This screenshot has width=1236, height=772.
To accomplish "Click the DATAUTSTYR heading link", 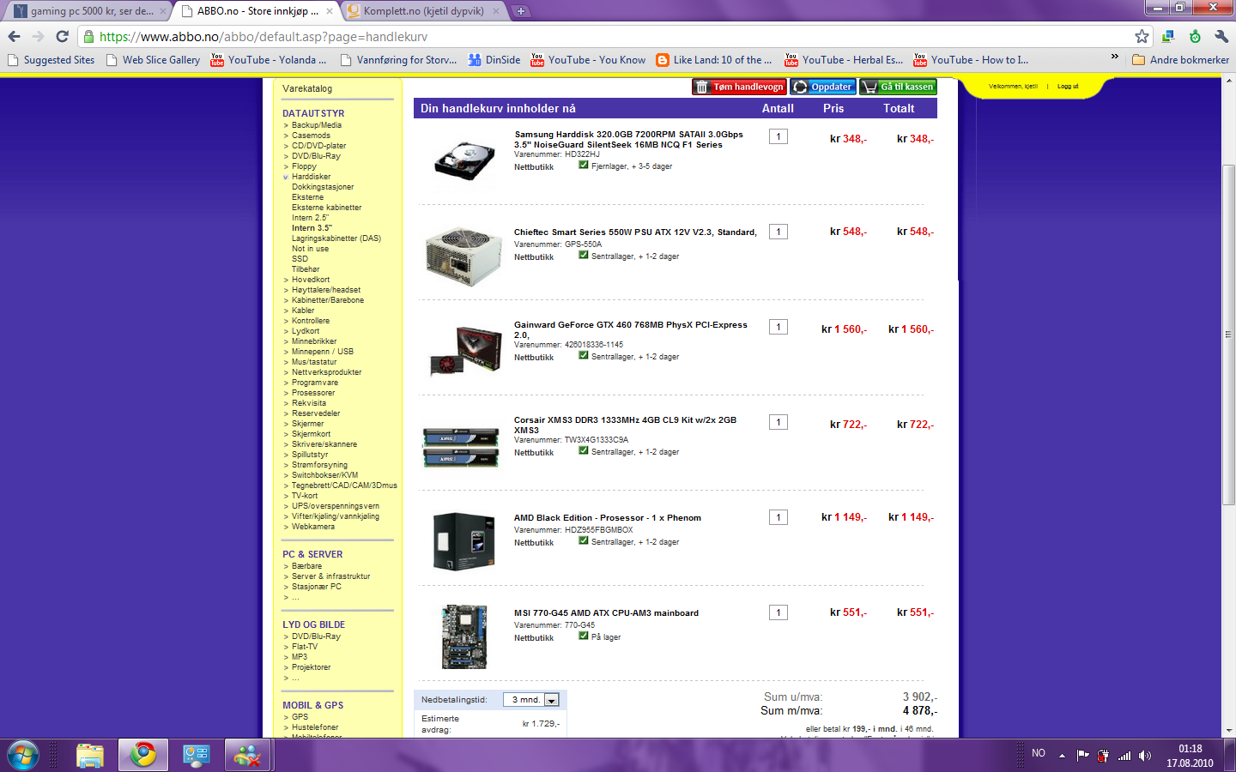I will tap(313, 113).
